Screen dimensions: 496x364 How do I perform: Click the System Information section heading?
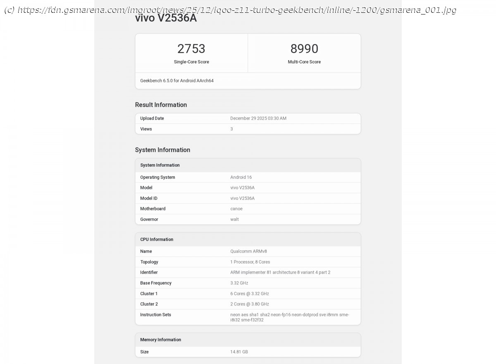[x=162, y=150]
